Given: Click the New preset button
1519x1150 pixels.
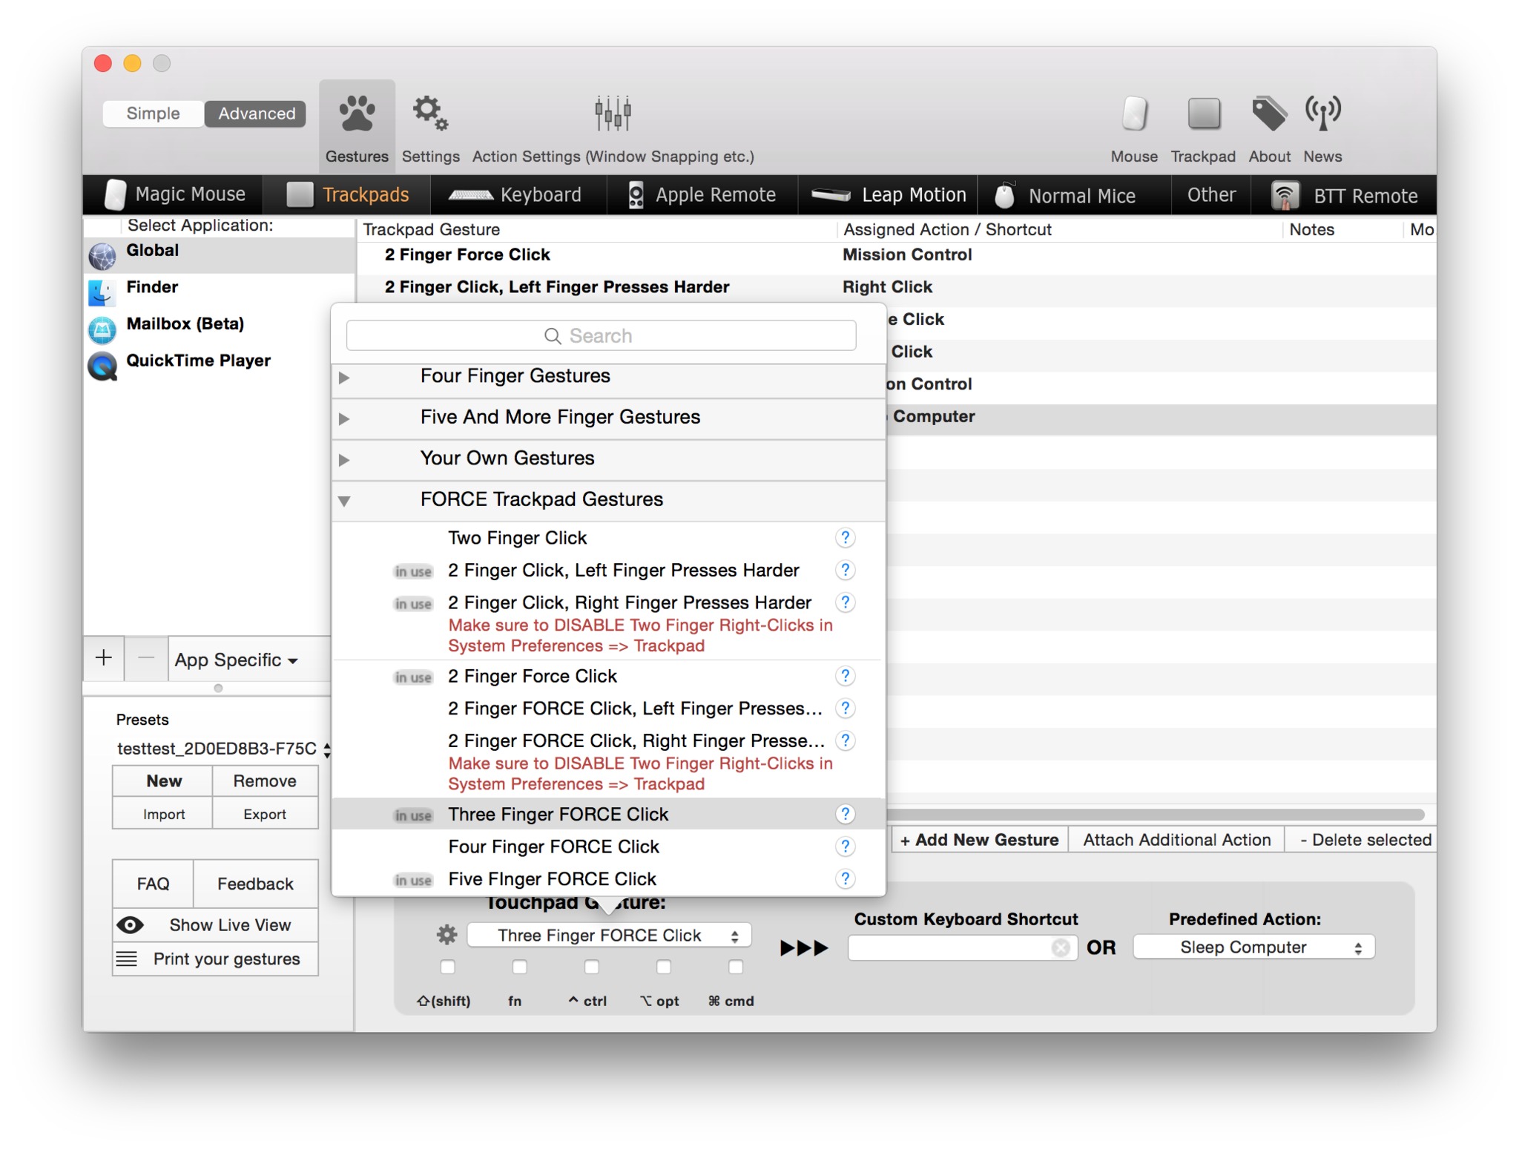Looking at the screenshot, I should [163, 781].
